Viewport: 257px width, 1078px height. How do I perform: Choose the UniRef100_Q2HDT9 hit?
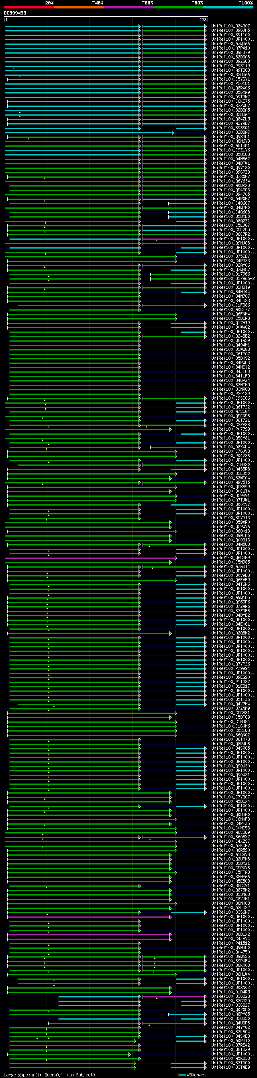tap(231, 288)
